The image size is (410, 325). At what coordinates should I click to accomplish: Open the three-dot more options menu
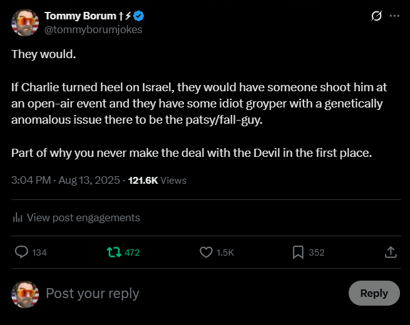coord(394,16)
